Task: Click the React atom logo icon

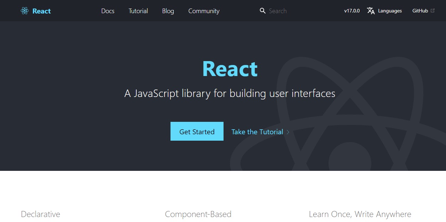Action: pos(25,11)
